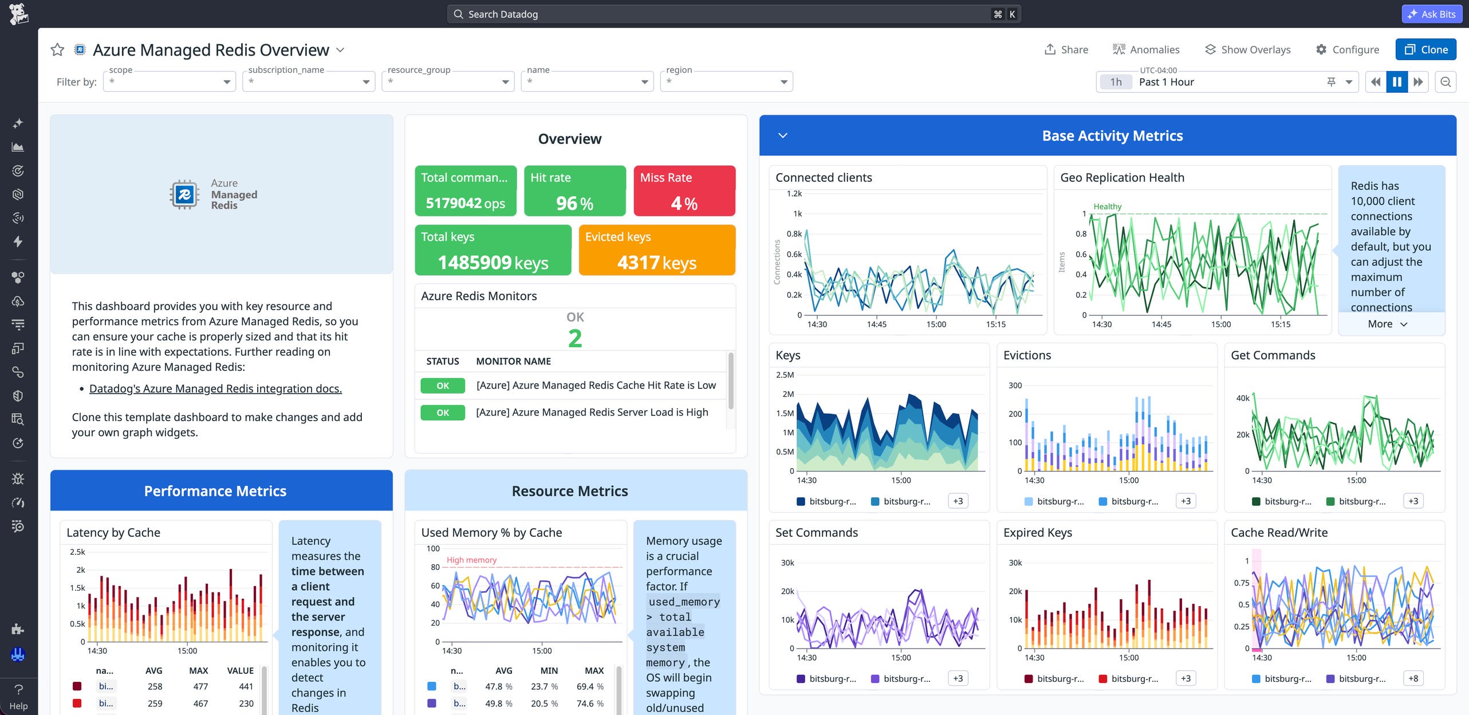Show the +3 more legend in Keys widget
1469x715 pixels.
(x=958, y=501)
